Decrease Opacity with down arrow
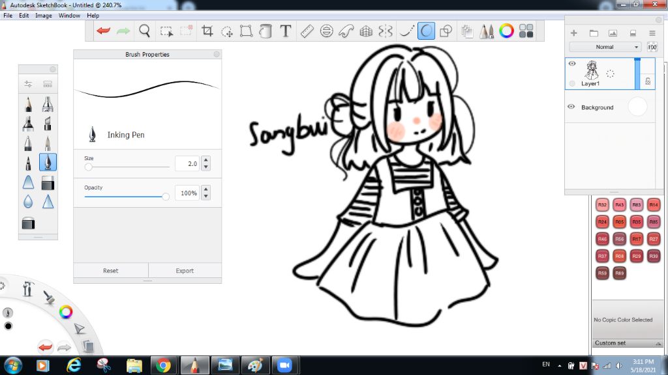 point(206,197)
